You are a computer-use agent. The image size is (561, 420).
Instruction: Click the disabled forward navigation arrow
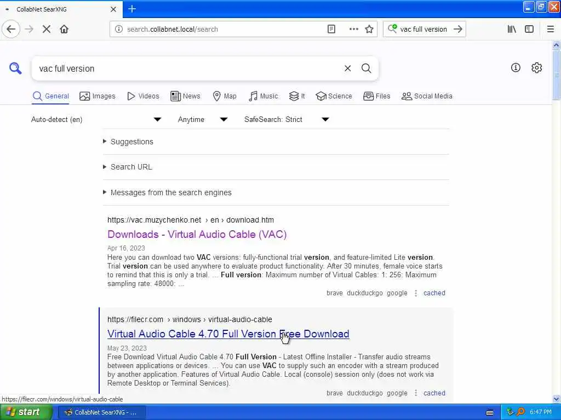[30, 29]
